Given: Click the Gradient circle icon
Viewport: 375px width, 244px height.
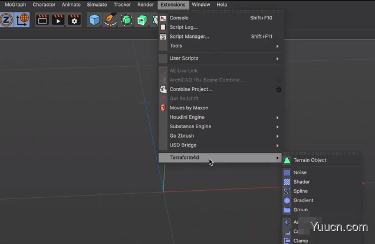Looking at the screenshot, I should pos(287,201).
